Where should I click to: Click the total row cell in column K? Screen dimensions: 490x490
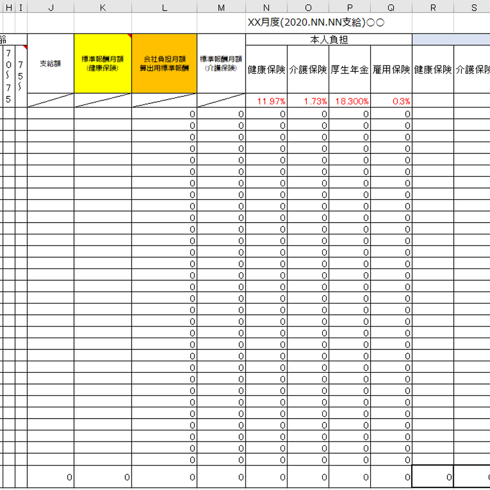[103, 477]
